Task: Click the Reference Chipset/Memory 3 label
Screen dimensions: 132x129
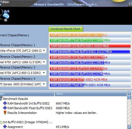Action: pyautogui.click(x=18, y=67)
